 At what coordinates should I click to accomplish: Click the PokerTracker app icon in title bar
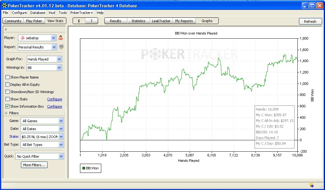tap(4, 5)
